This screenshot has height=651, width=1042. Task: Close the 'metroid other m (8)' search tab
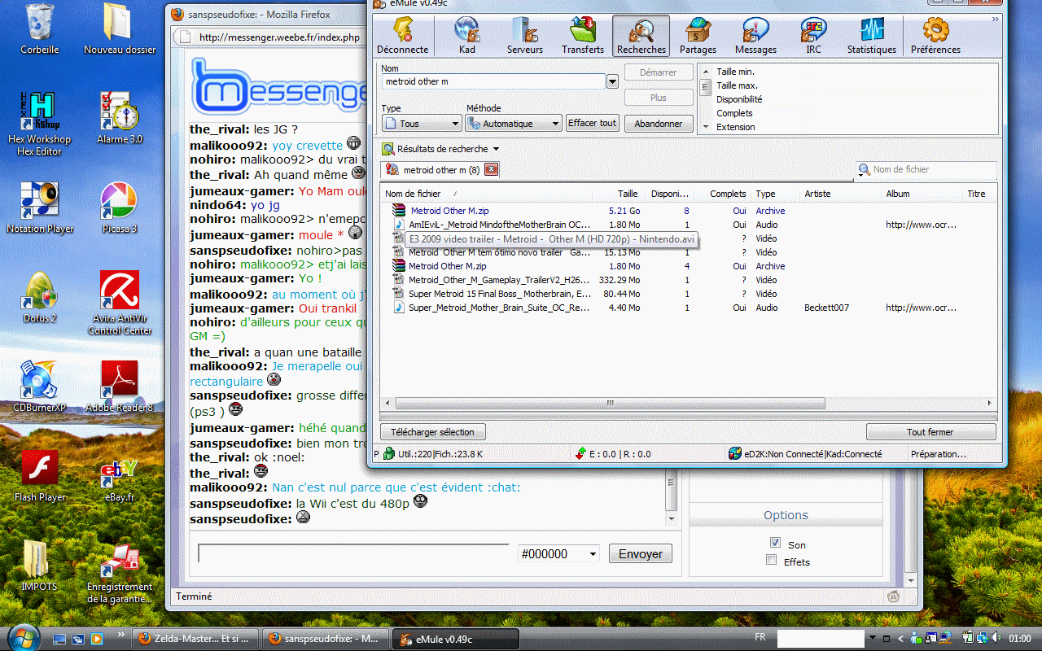click(x=491, y=169)
